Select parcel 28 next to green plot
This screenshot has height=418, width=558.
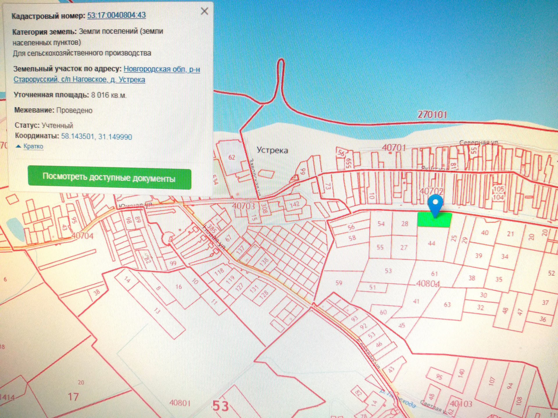(x=405, y=224)
